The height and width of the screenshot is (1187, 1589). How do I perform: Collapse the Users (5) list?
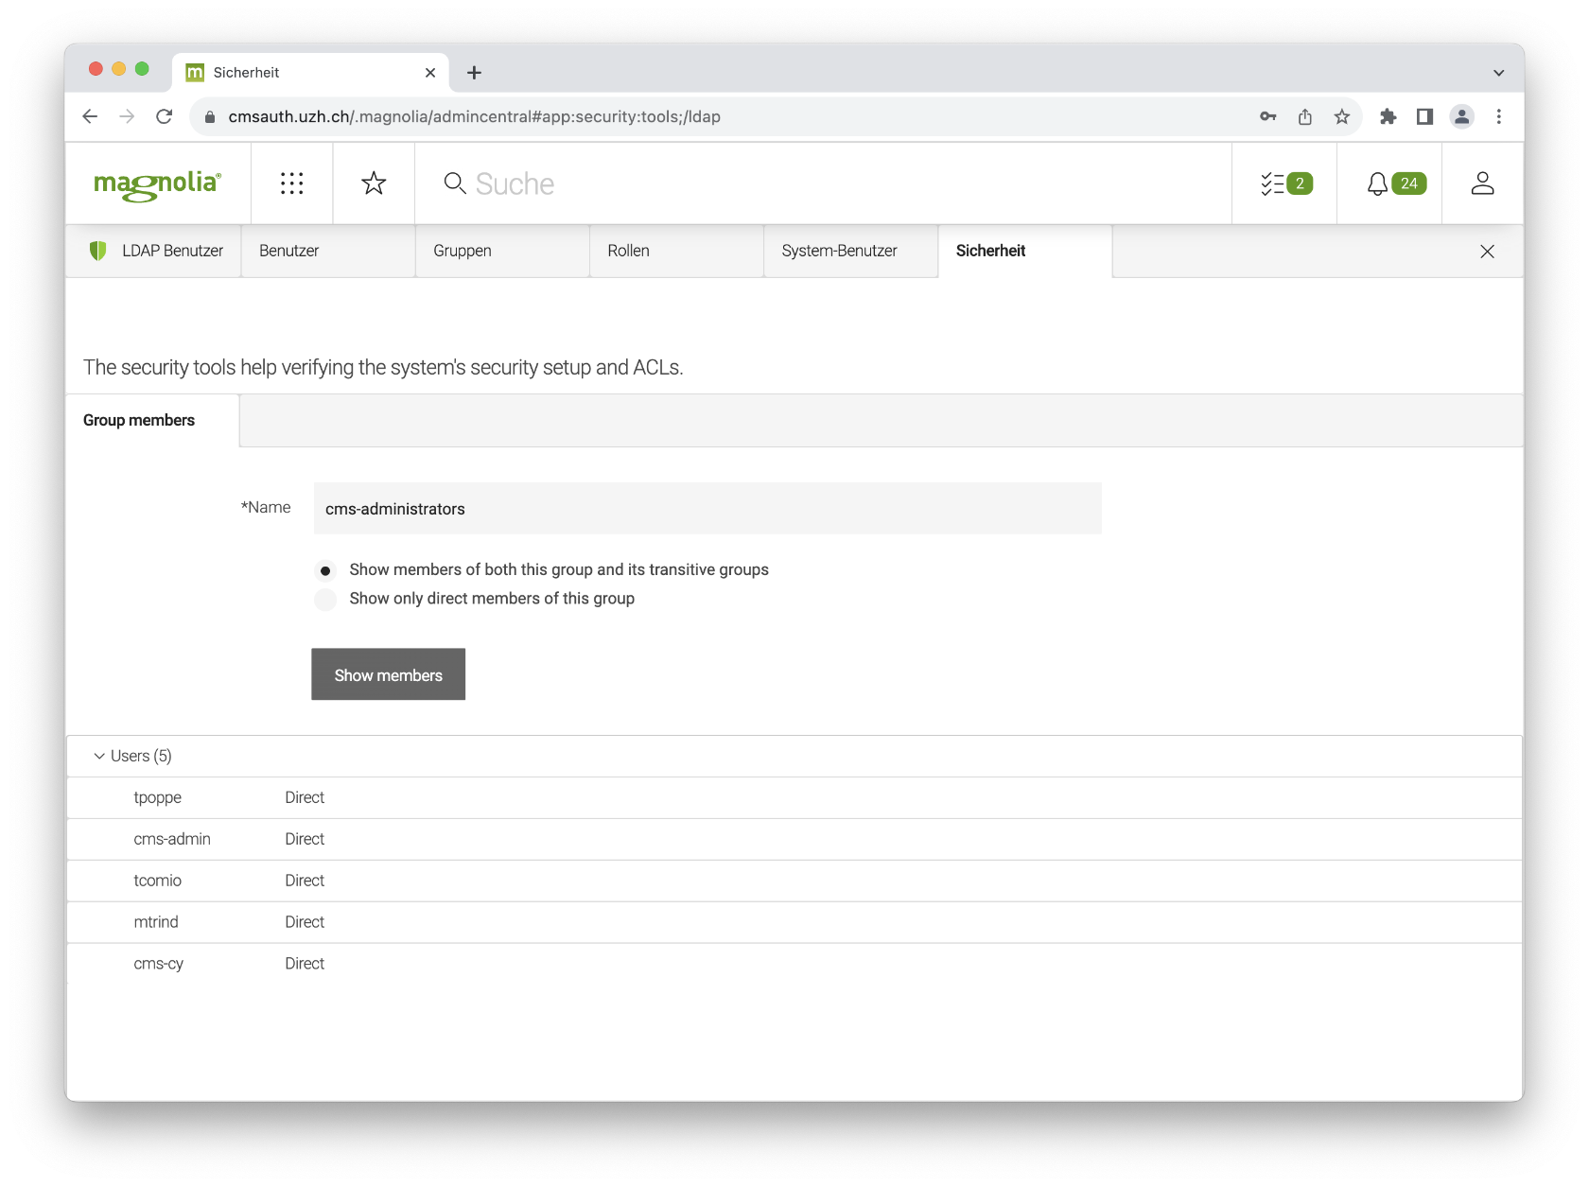pos(99,756)
